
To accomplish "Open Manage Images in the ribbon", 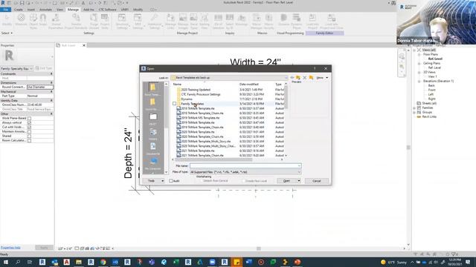I will coord(183,22).
